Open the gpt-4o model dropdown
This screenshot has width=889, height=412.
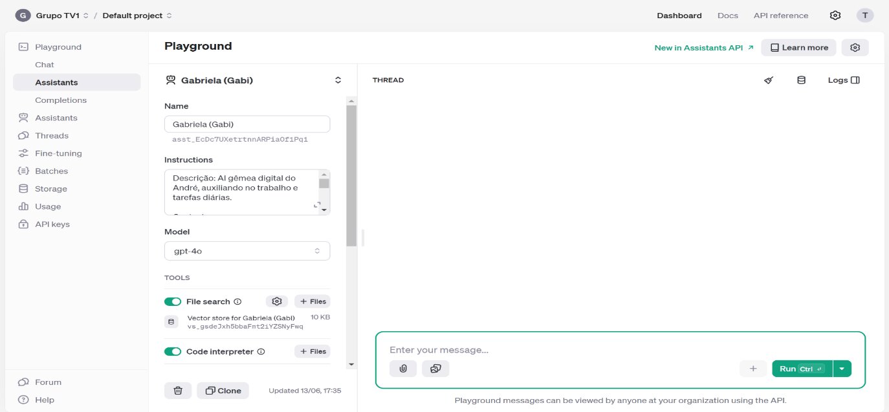click(x=247, y=251)
